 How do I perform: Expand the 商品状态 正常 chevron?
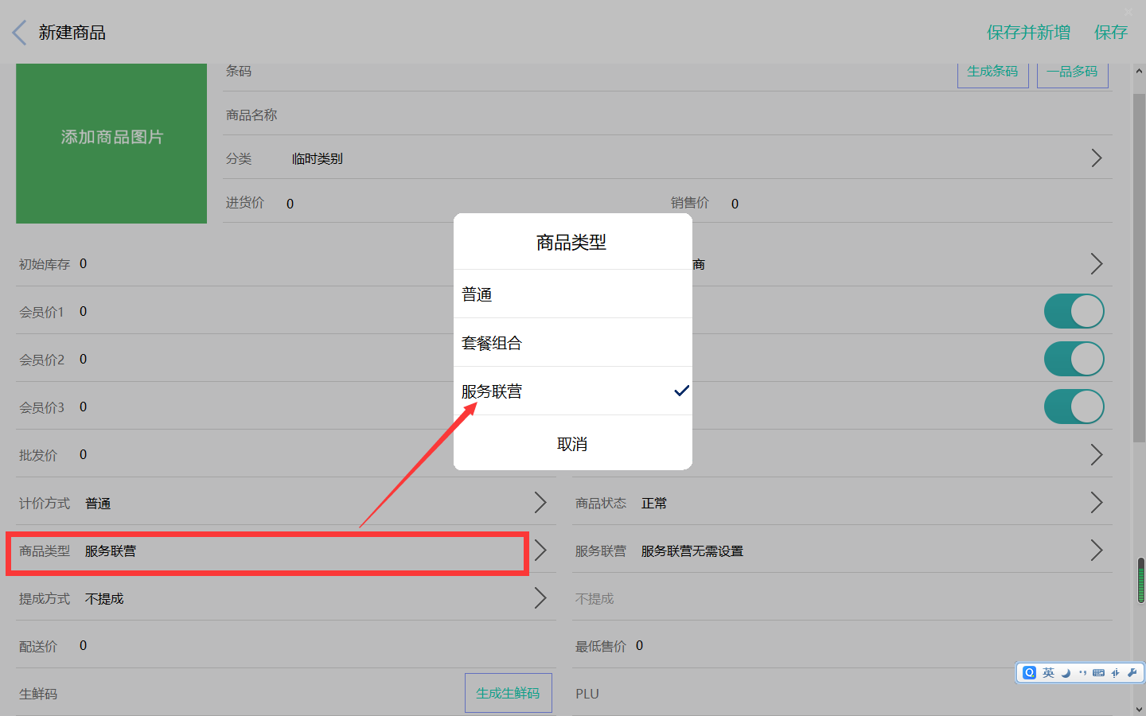point(1097,502)
